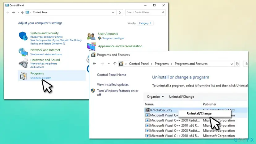Open Network and Internet category
Image resolution: width=256 pixels, height=144 pixels.
(45, 50)
